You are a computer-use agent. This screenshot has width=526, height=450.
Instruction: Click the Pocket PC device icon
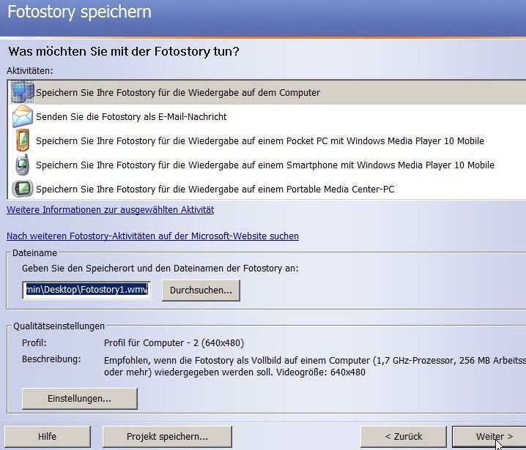(23, 140)
